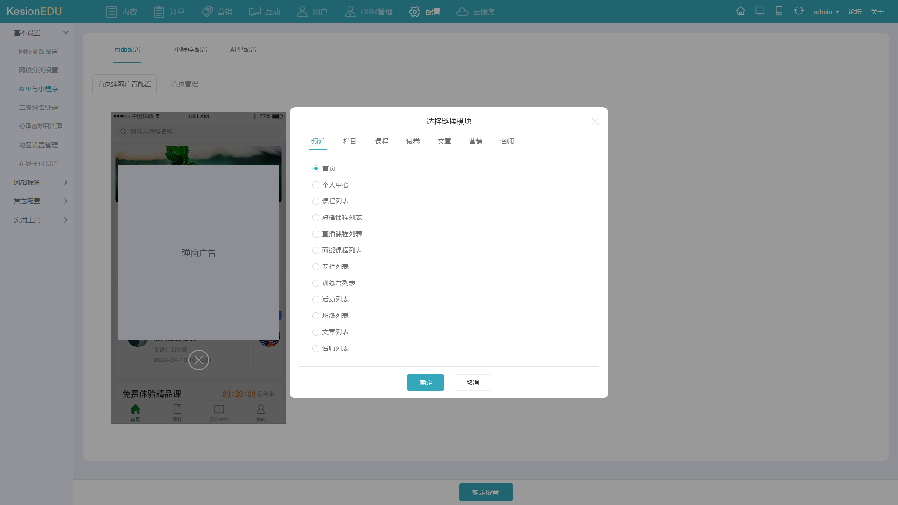Click the 取消 button in the dialog
898x505 pixels.
coord(472,382)
